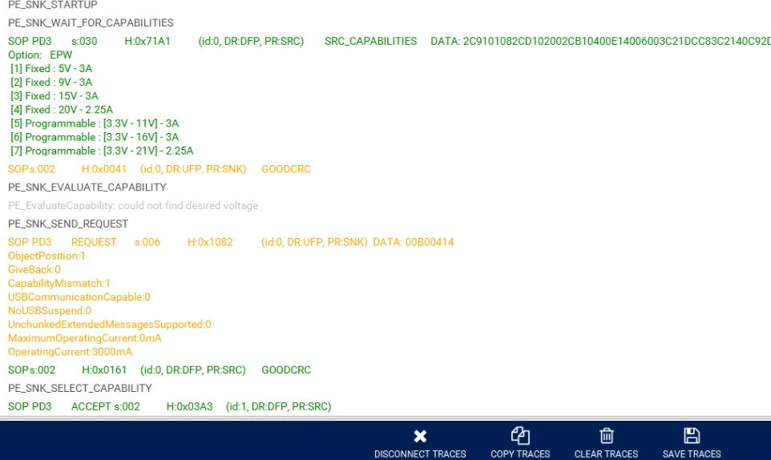
Task: Click the Copy Traces icon
Action: point(519,435)
